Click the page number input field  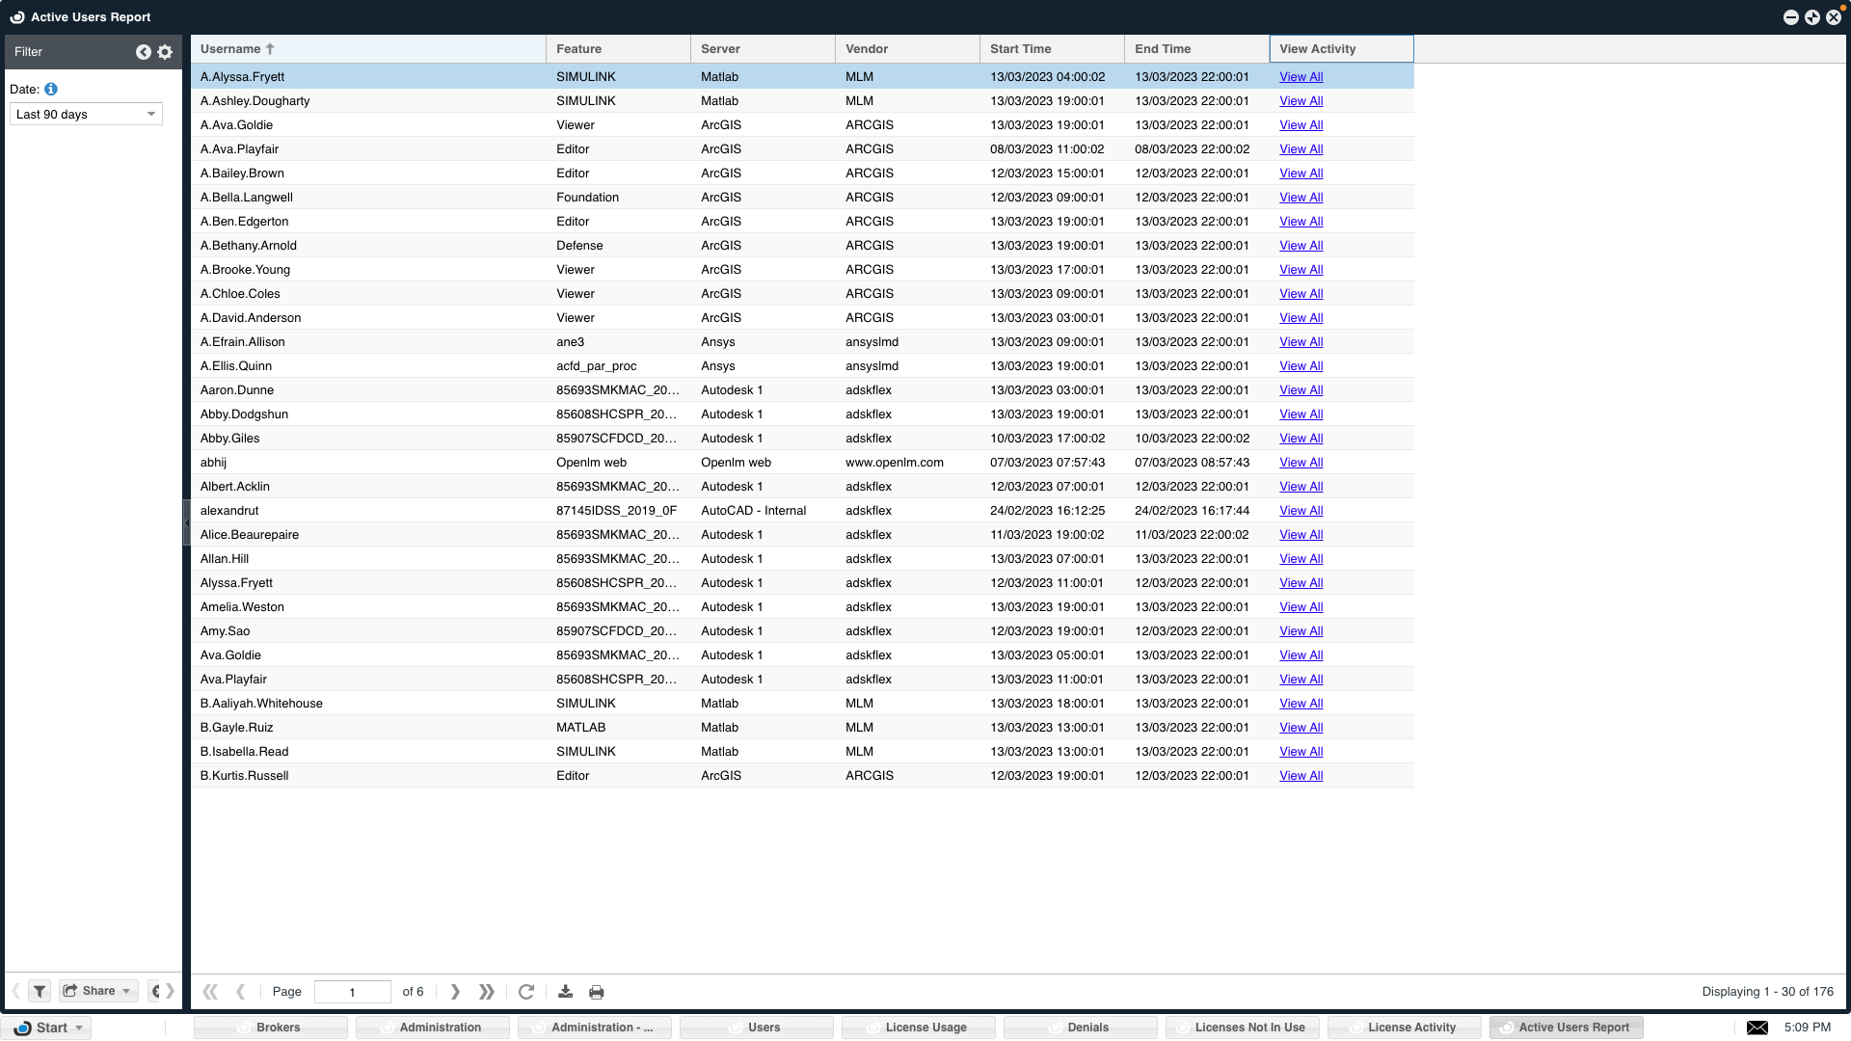(352, 992)
